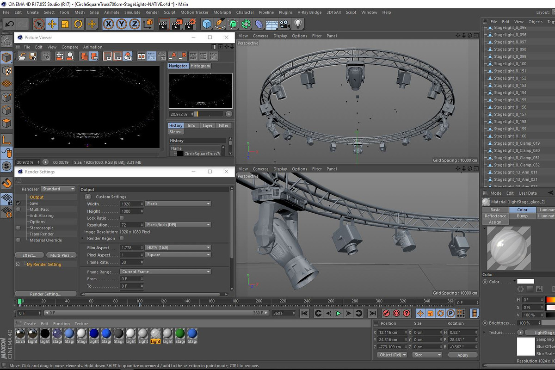Click the Multi-Pass... button
555x370 pixels.
(x=61, y=255)
